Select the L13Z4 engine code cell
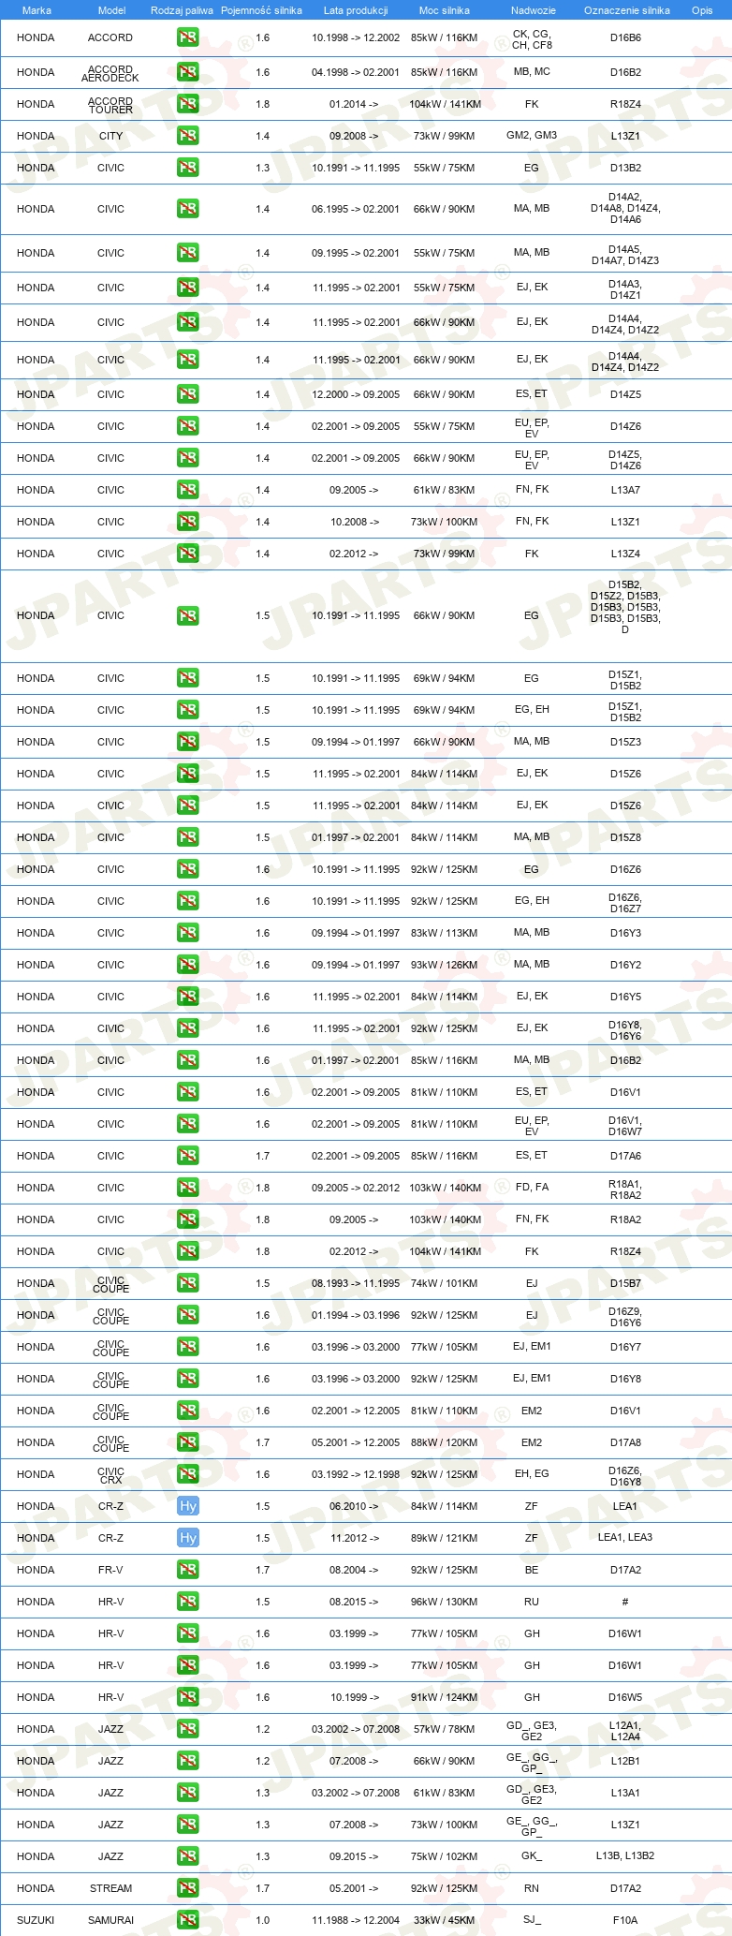Image resolution: width=732 pixels, height=1936 pixels. point(625,554)
